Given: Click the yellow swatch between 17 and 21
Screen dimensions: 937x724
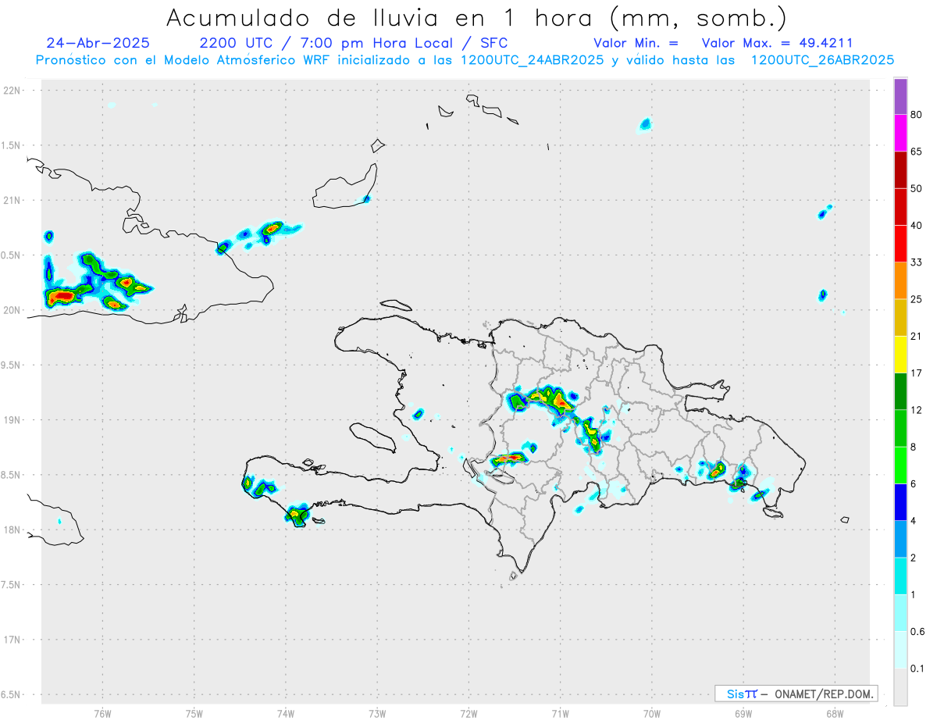Looking at the screenshot, I should pyautogui.click(x=900, y=355).
